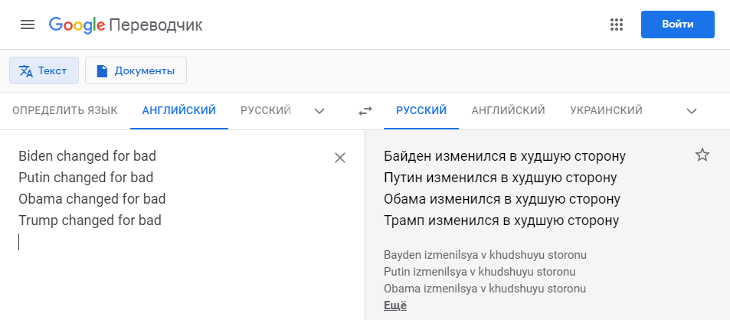This screenshot has width=730, height=320.
Task: Open the Google apps grid
Action: click(617, 24)
